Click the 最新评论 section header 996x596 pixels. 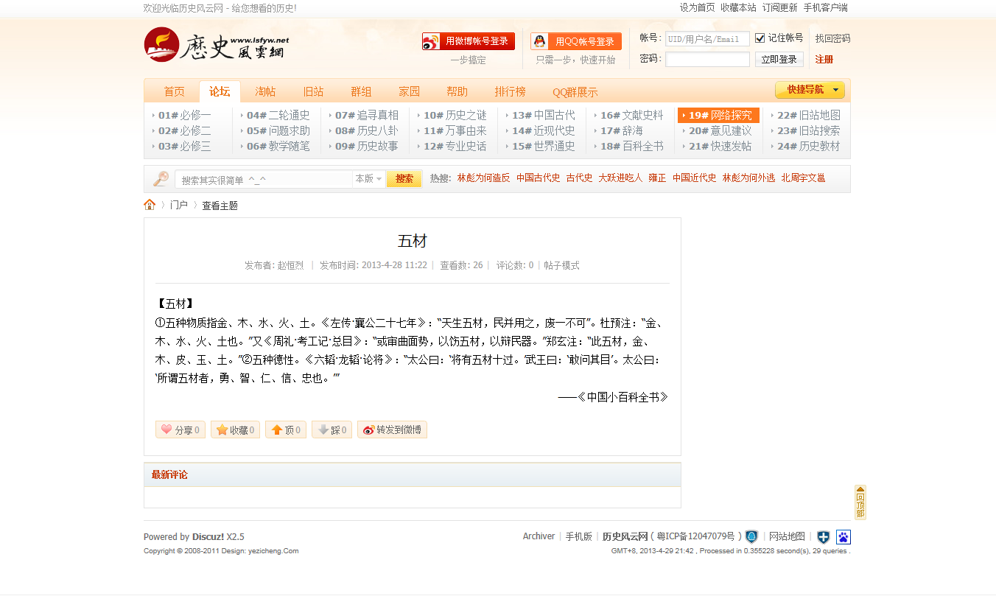(x=169, y=475)
